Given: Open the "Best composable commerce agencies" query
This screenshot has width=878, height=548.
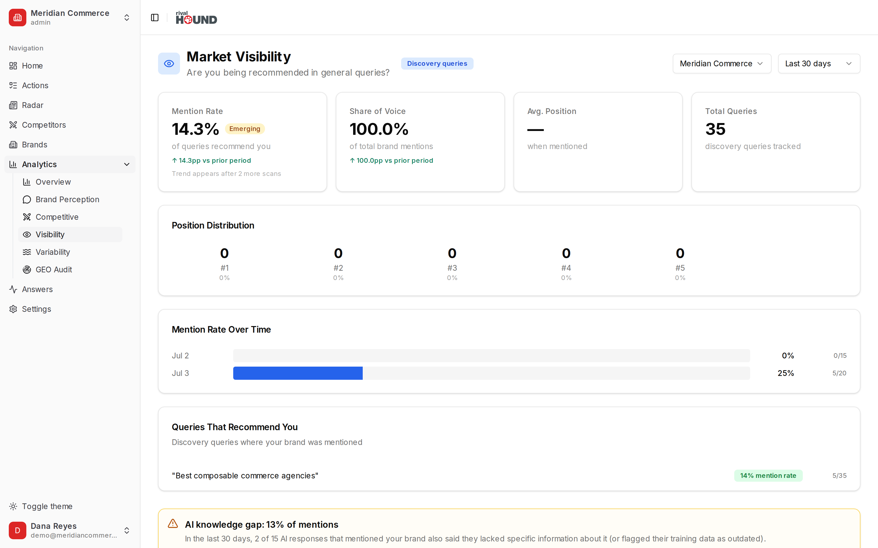Looking at the screenshot, I should coord(245,475).
